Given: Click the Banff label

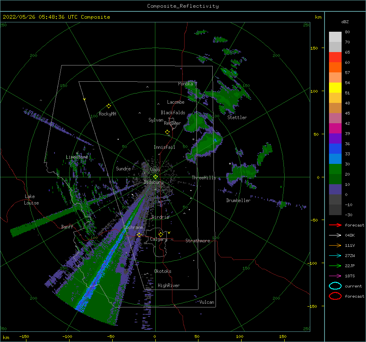Looking at the screenshot, I should tap(67, 227).
